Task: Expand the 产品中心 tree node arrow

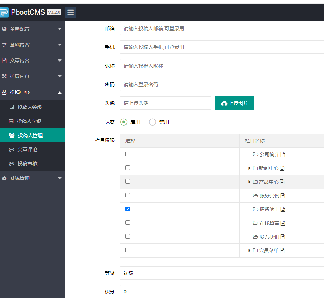Action: pos(249,182)
